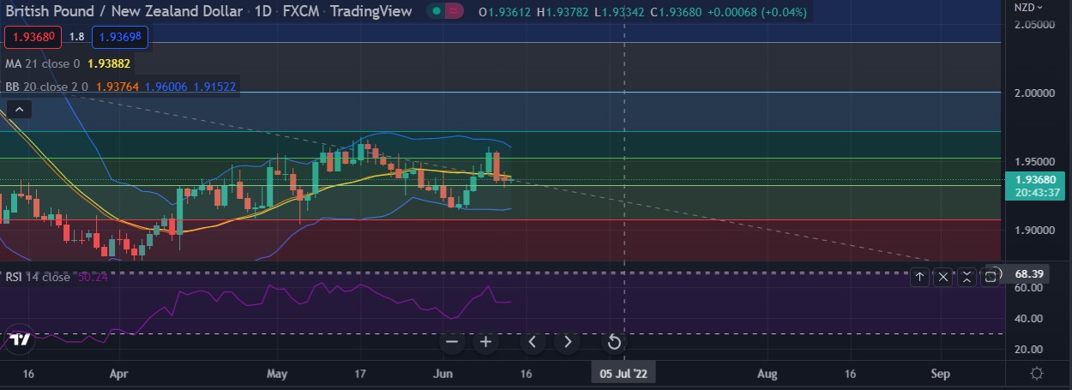Reset the chart view with the circular arrow
Image resolution: width=1072 pixels, height=390 pixels.
pyautogui.click(x=614, y=343)
